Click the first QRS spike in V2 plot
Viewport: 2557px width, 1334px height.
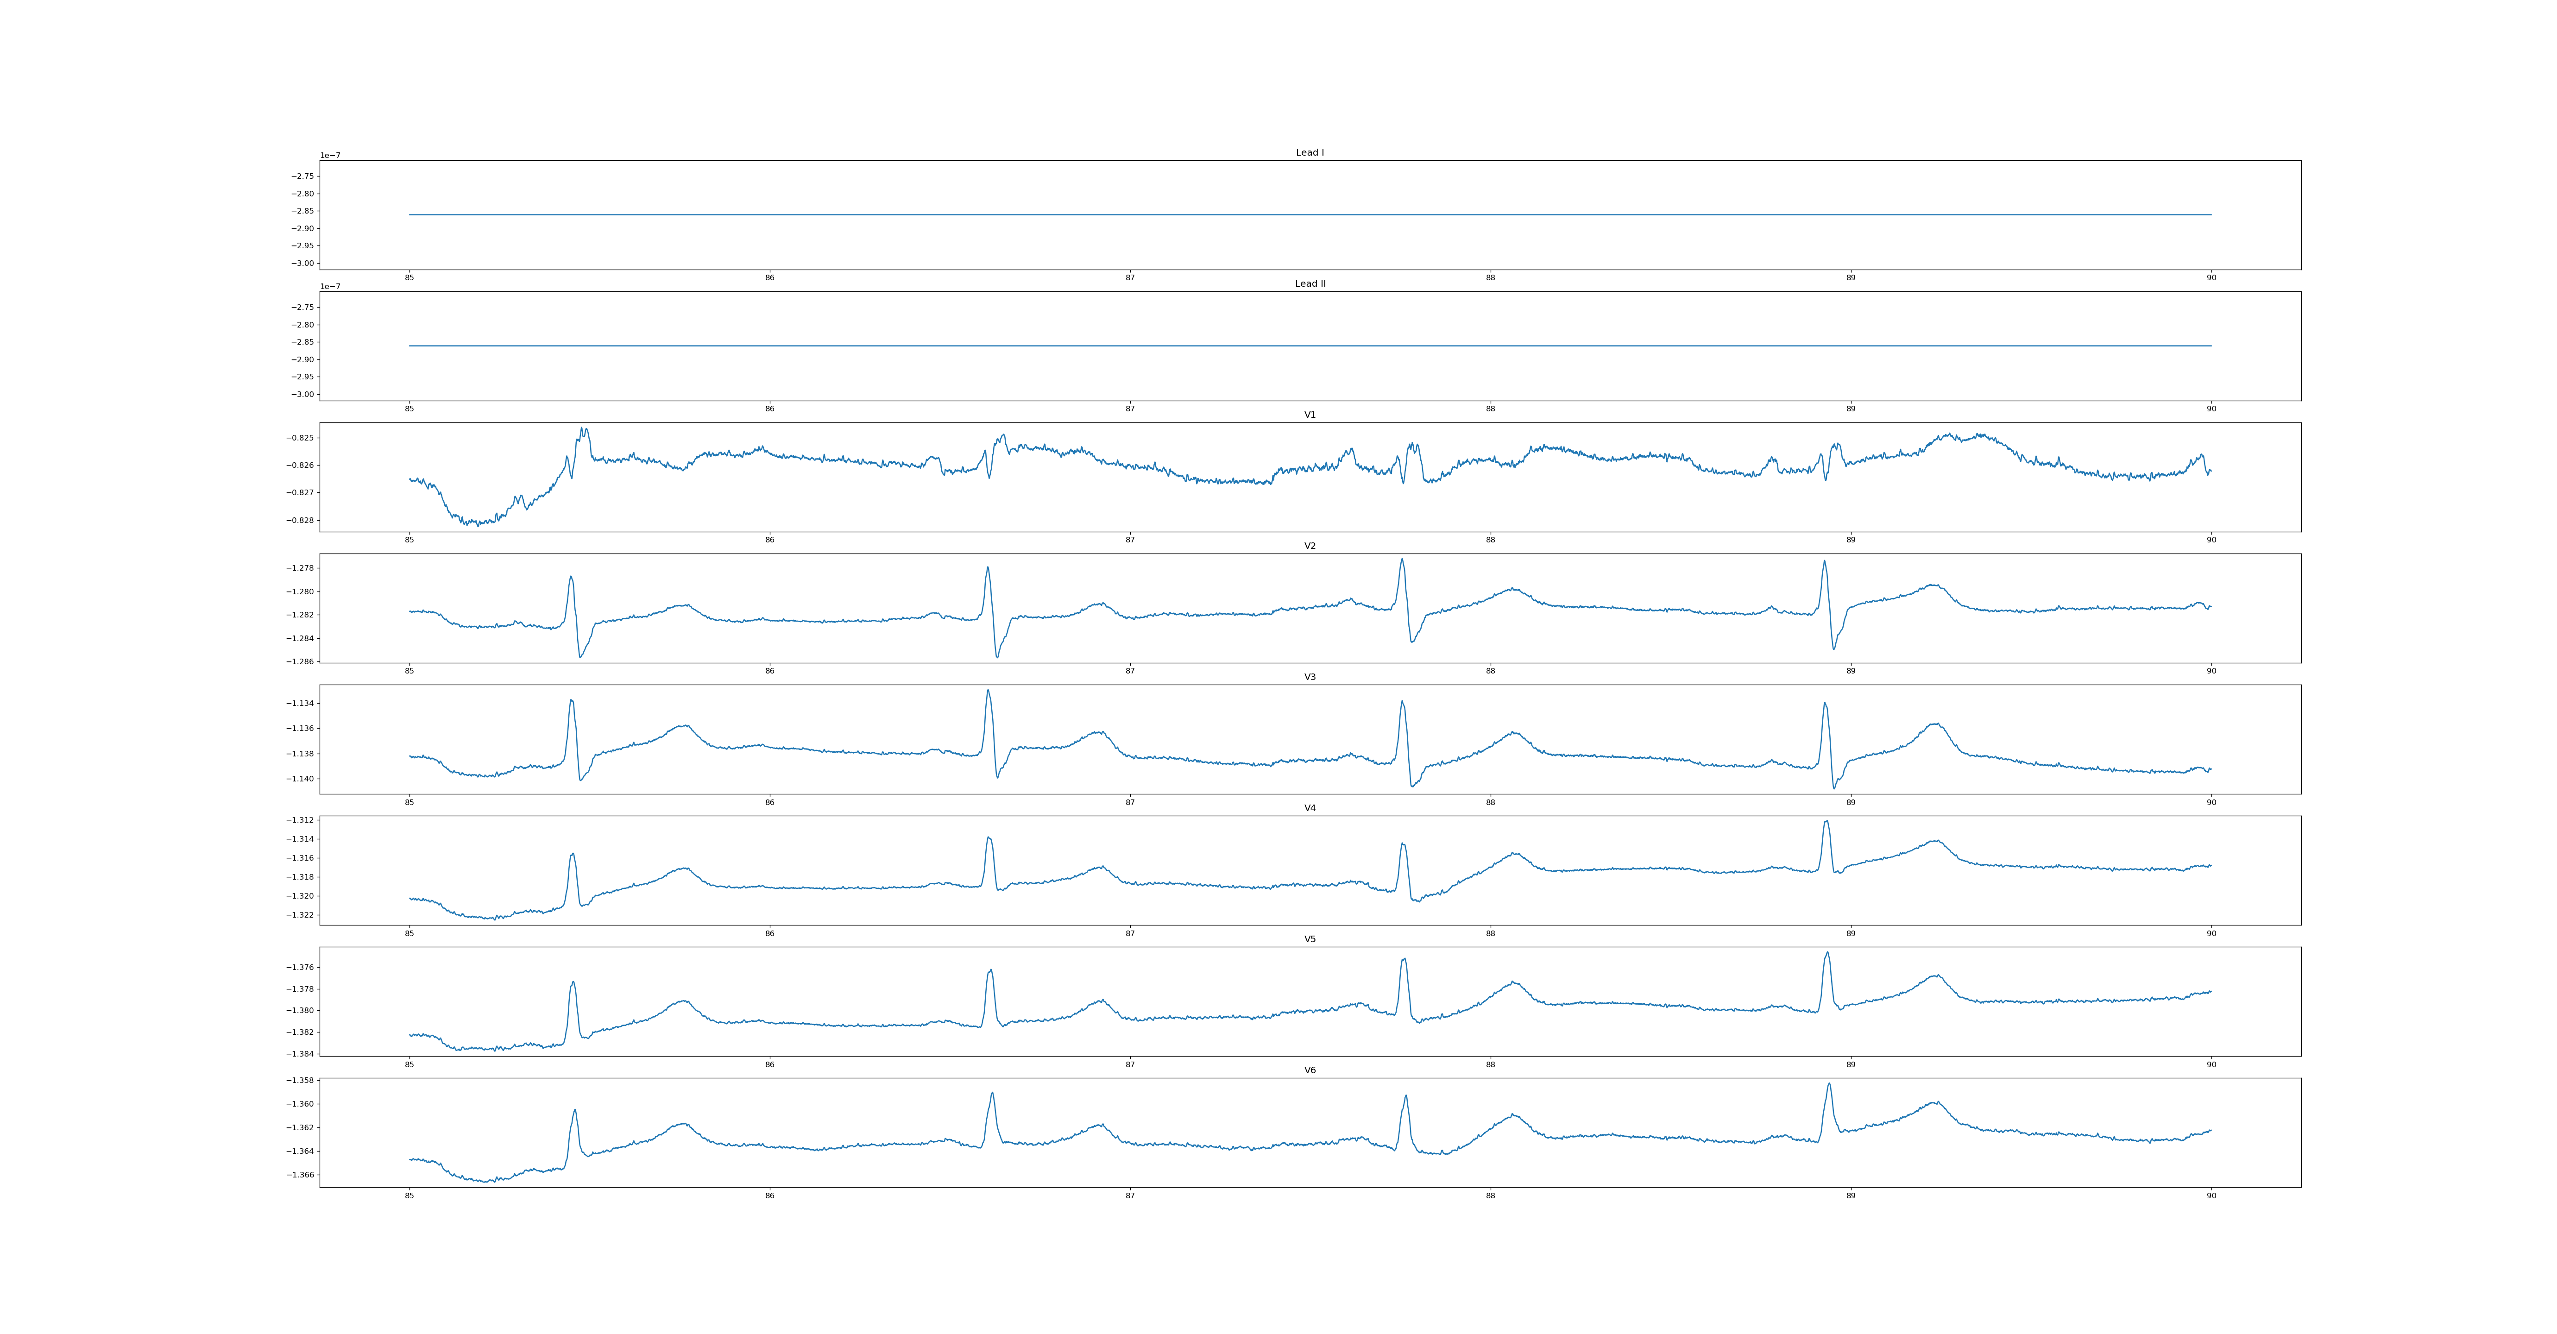(571, 578)
